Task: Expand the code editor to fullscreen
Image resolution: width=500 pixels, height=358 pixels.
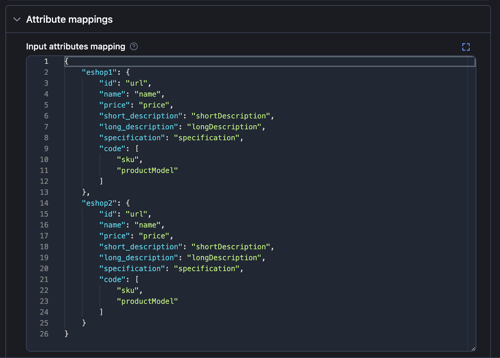Action: (466, 47)
